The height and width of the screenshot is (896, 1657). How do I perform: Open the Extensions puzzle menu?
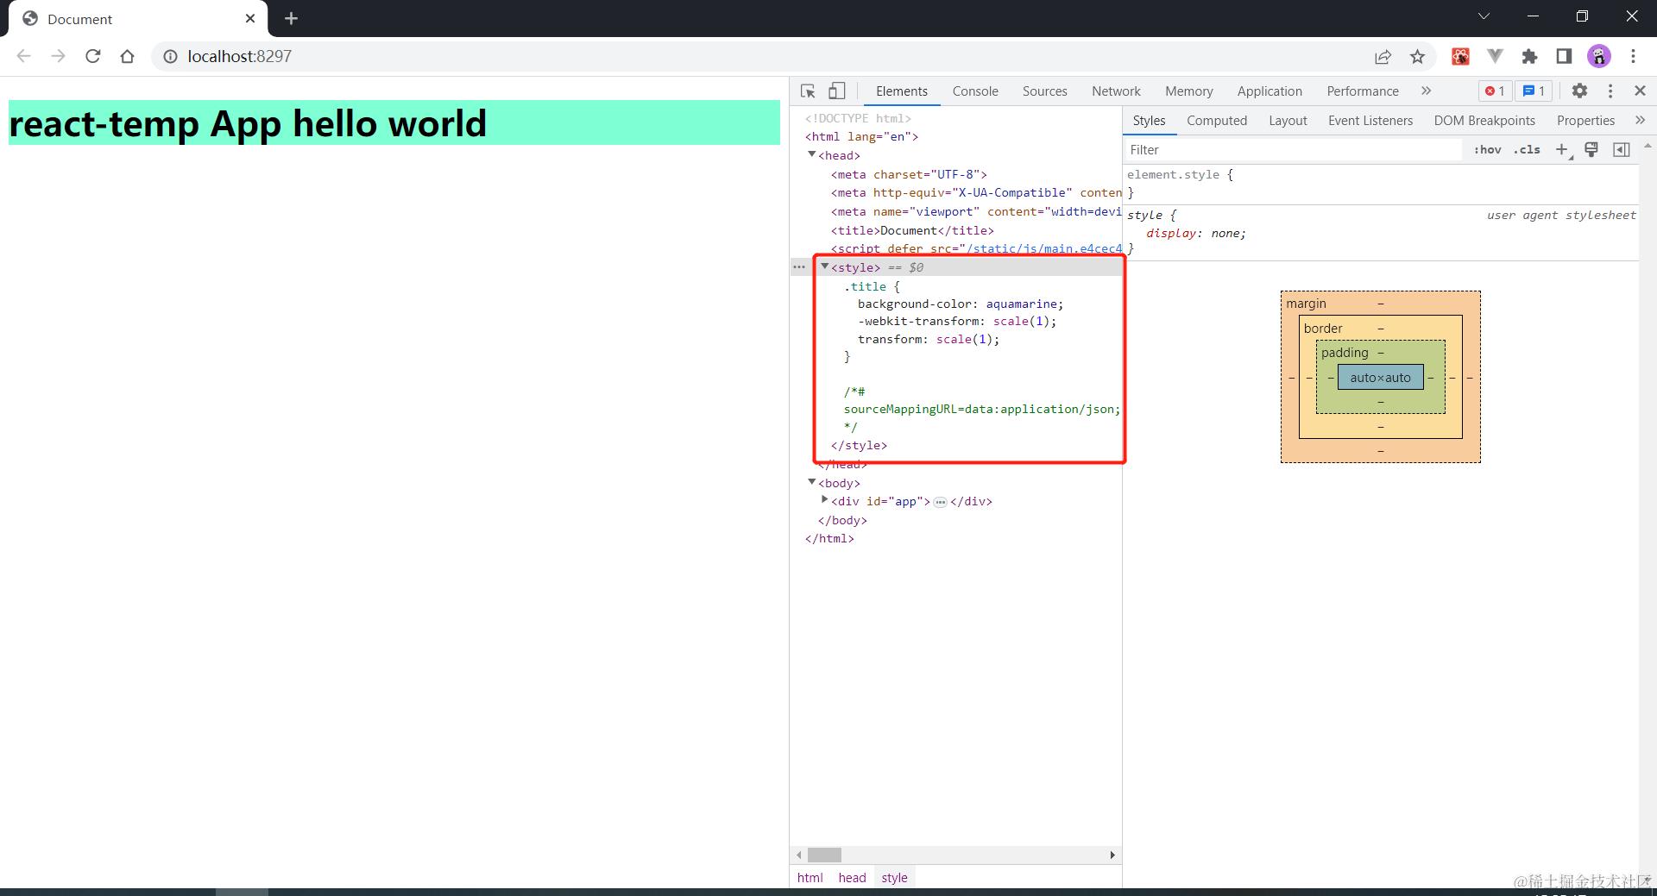[1529, 56]
